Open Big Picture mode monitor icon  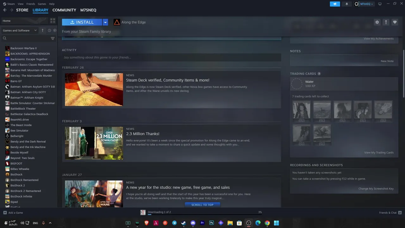pyautogui.click(x=380, y=4)
